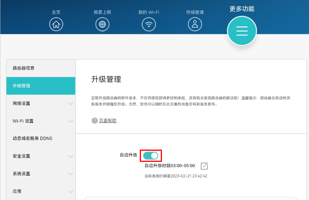
Task: Disable the 自动升级 toggle switch
Action: pos(150,155)
